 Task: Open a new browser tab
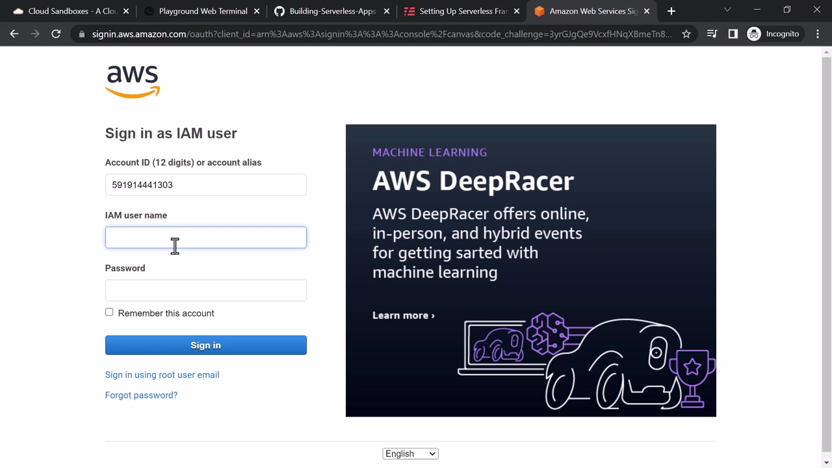click(671, 11)
